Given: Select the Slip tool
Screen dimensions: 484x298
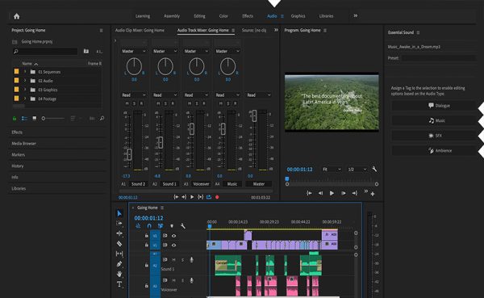Looking at the screenshot, I should coord(119,254).
